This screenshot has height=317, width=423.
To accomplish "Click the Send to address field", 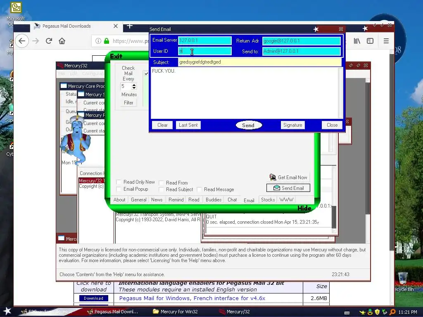I will point(301,51).
